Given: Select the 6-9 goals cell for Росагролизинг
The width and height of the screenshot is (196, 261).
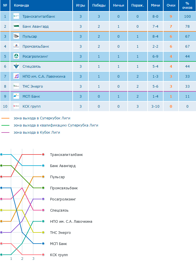Looking at the screenshot, I should pos(156,57).
